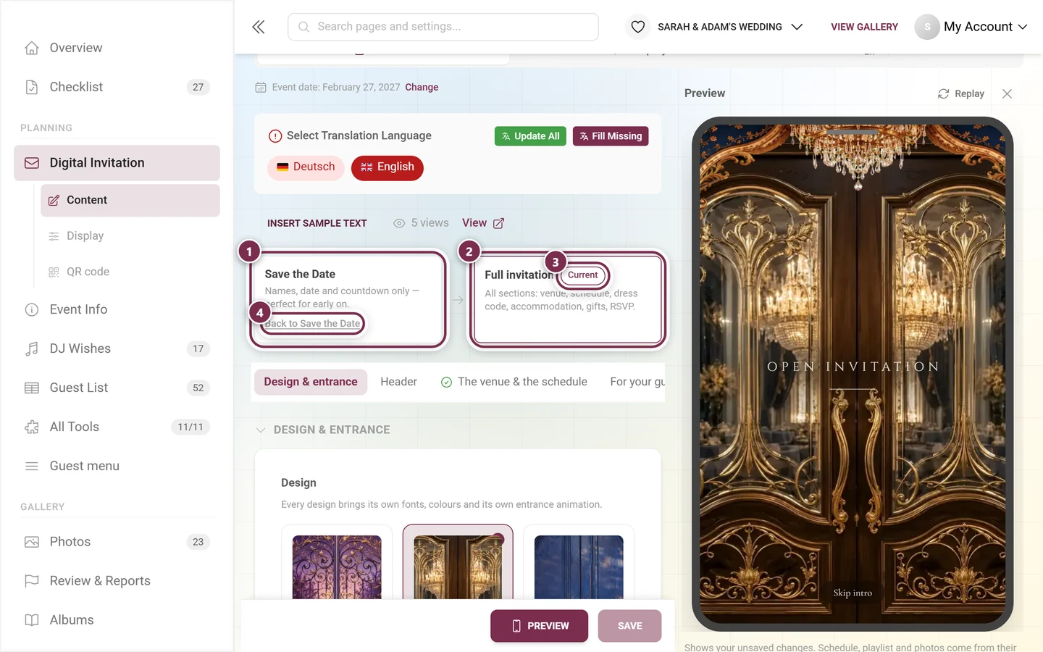Click the Photos image icon

coord(32,542)
